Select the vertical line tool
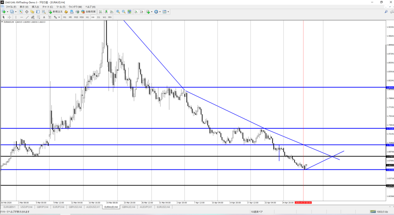Screen dimensions: 394x215 16,17
